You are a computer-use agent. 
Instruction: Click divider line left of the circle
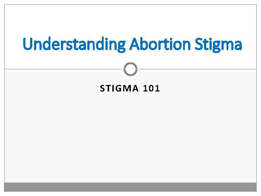pyautogui.click(x=63, y=69)
